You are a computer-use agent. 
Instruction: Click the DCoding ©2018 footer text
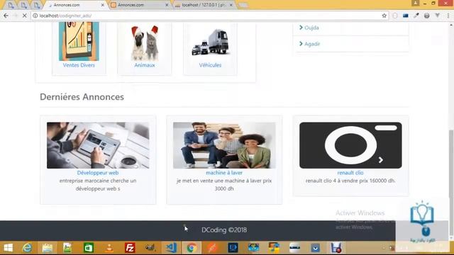tap(224, 229)
